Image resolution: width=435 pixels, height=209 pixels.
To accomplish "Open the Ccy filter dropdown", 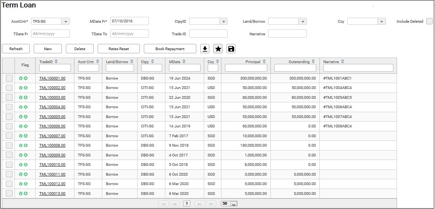I will point(381,22).
